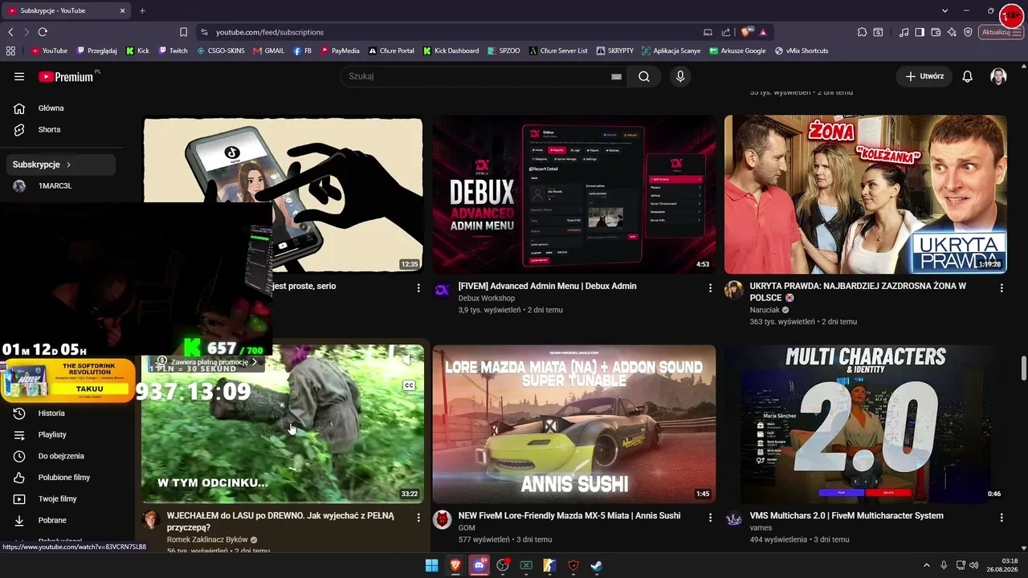1028x578 pixels.
Task: Open a new browser tab
Action: 142,10
